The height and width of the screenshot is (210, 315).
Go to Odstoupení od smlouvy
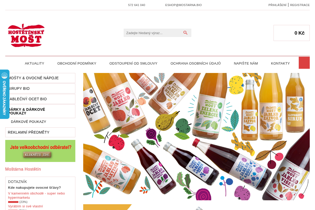click(x=133, y=64)
